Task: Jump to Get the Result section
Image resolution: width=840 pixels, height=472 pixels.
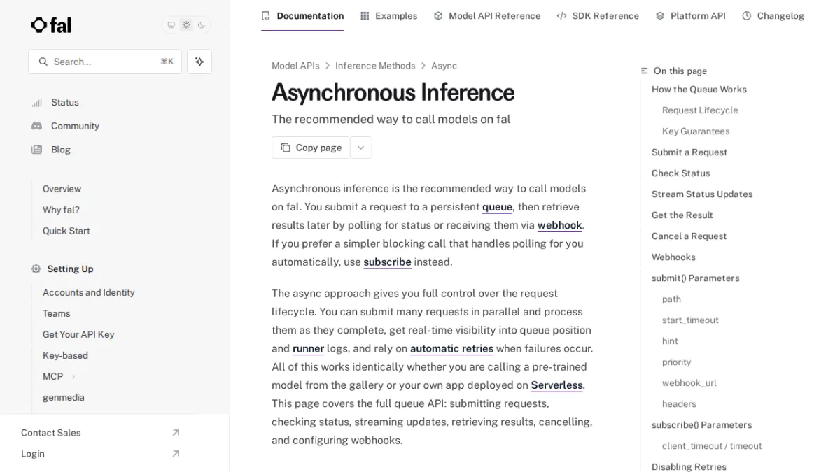Action: [x=682, y=215]
